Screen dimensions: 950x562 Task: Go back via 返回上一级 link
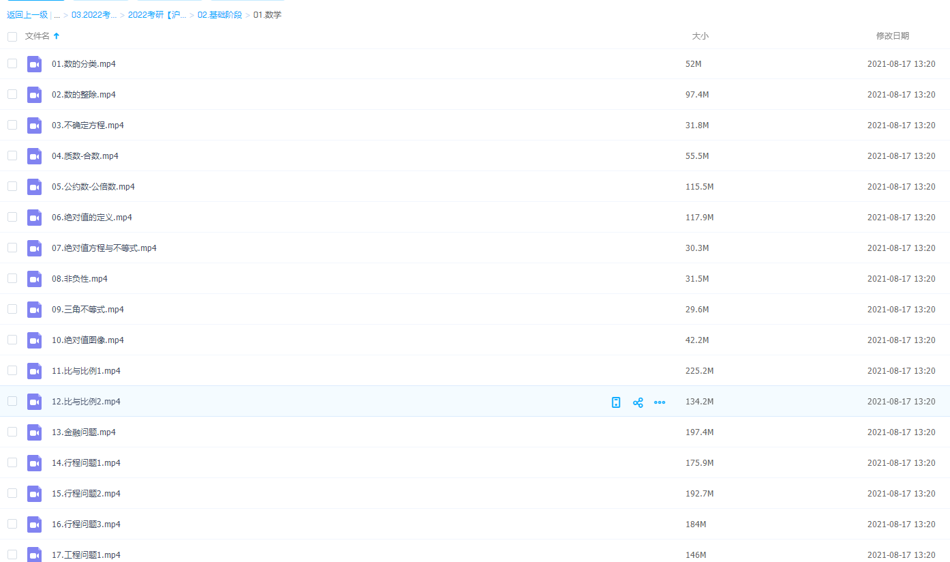(27, 15)
